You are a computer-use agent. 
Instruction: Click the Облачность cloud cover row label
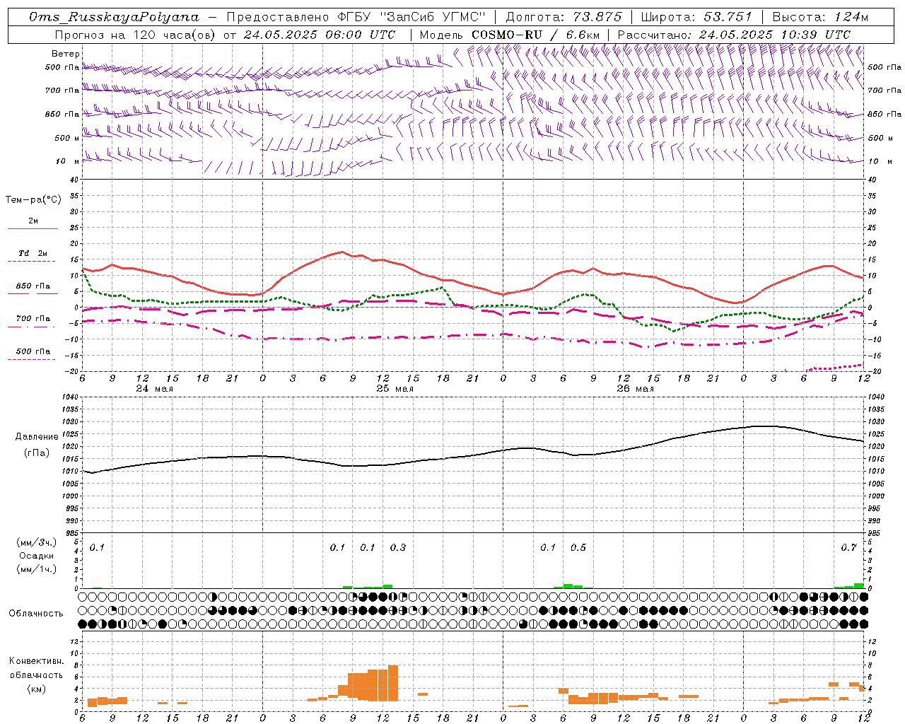(36, 614)
